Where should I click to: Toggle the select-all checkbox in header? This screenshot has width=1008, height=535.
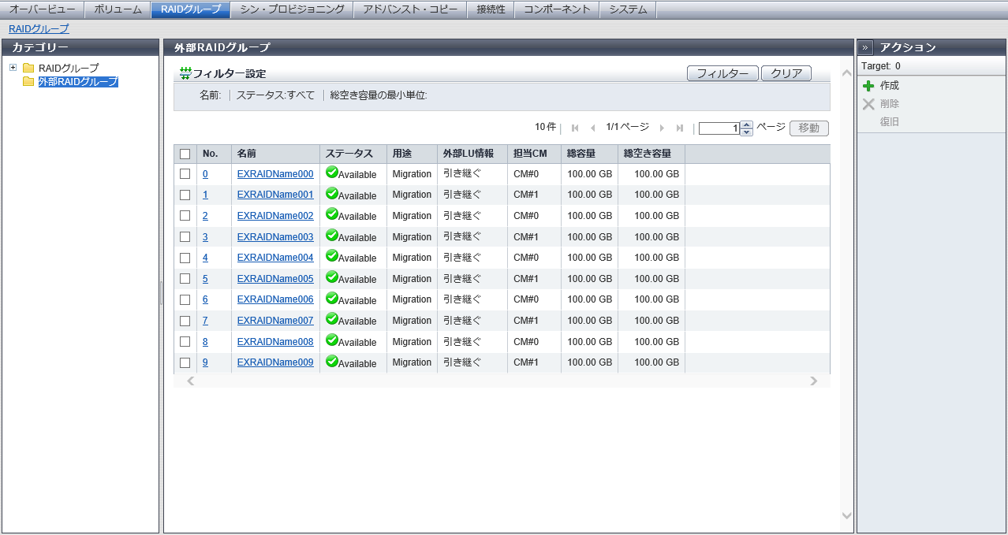tap(185, 154)
